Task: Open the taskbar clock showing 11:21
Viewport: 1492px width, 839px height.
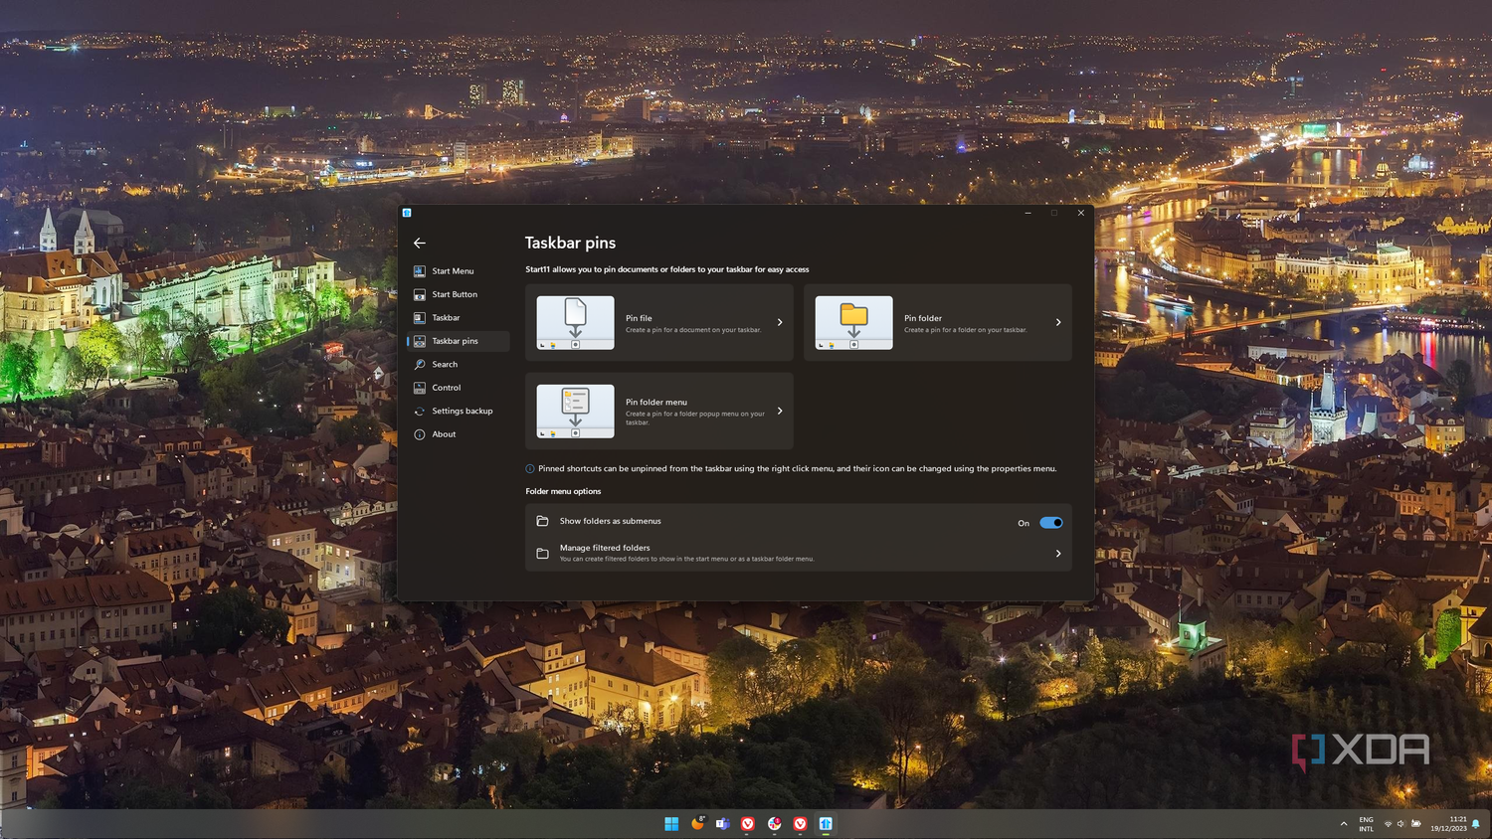Action: pyautogui.click(x=1449, y=823)
